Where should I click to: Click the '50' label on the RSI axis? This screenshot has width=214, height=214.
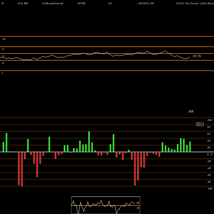pyautogui.click(x=3, y=56)
